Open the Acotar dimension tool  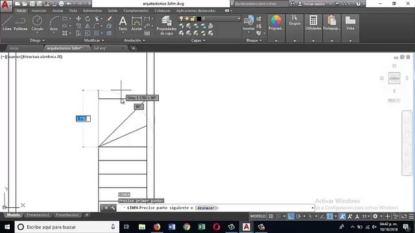[x=137, y=23]
